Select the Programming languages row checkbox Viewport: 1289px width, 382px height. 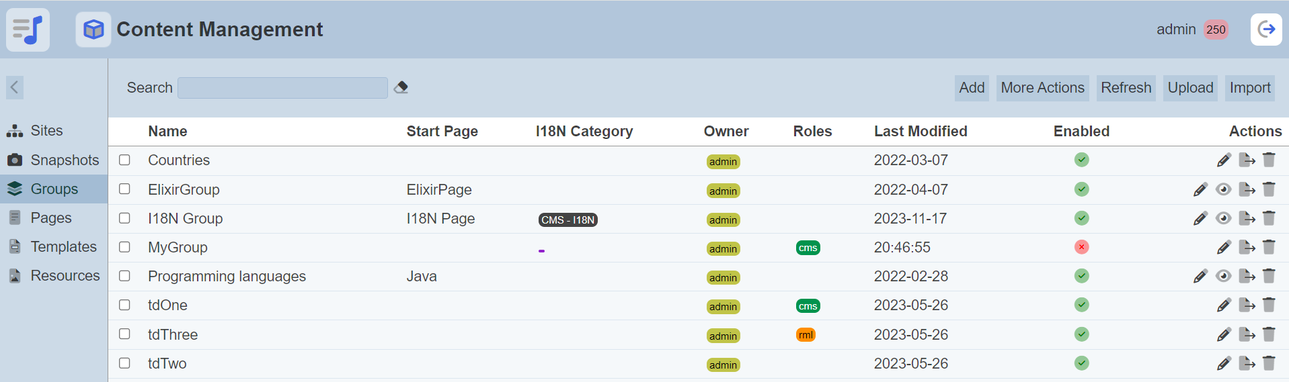pos(124,276)
